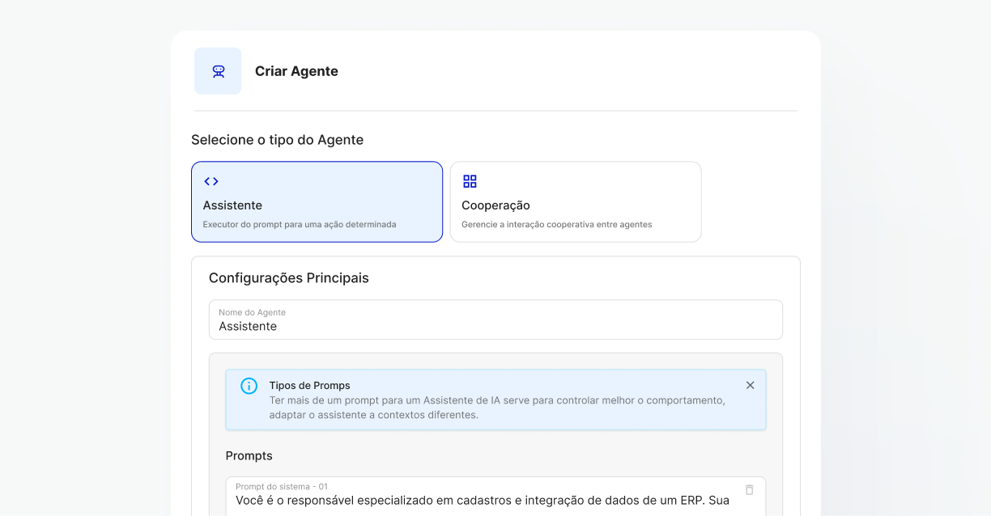Screen dimensions: 991x516
Task: Choose the Cooperação agent type card
Action: click(576, 202)
